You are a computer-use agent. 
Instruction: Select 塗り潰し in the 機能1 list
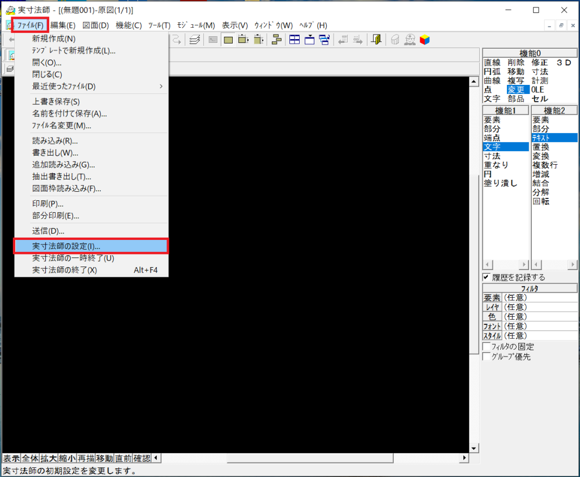[x=506, y=183]
